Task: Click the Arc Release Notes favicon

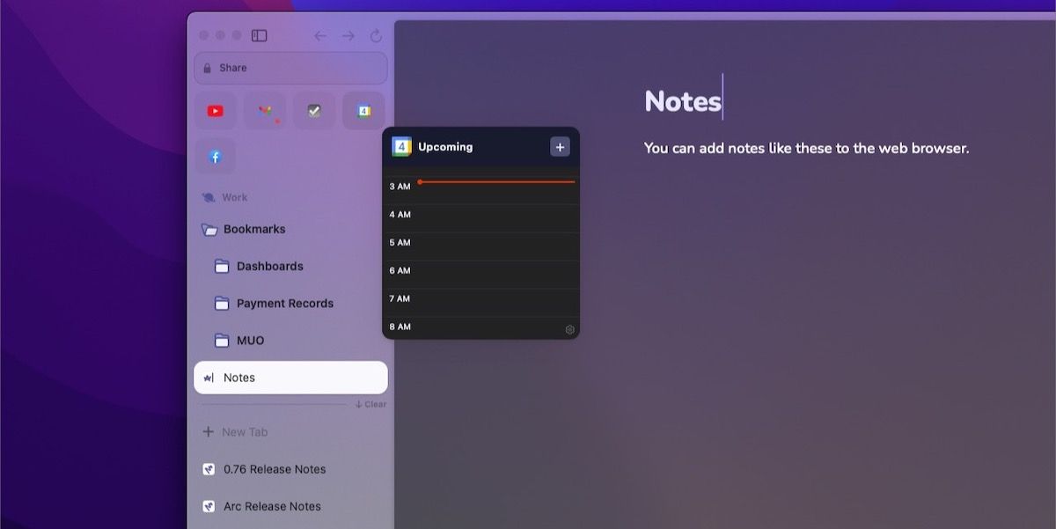Action: (209, 506)
